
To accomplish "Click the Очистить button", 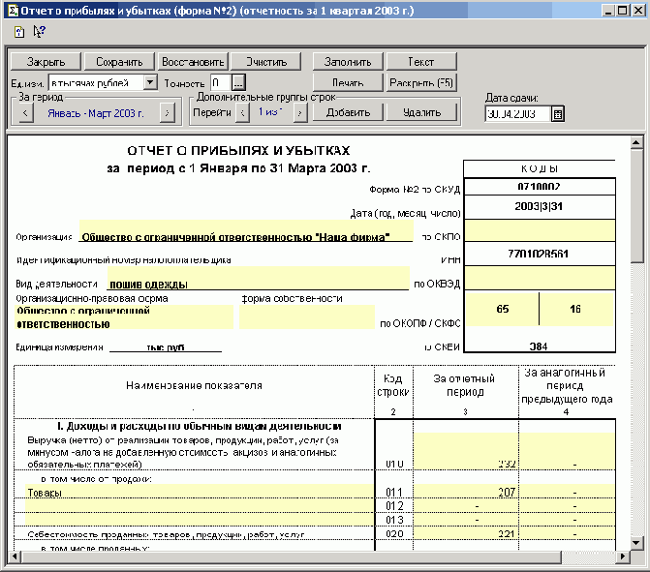I will click(x=265, y=62).
